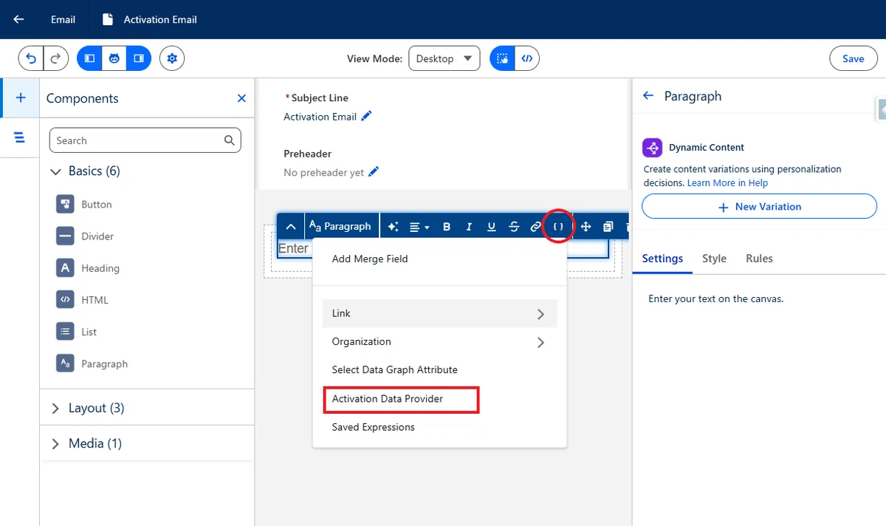This screenshot has width=886, height=526.
Task: Click the toolbar select-parent up chevron
Action: (291, 227)
